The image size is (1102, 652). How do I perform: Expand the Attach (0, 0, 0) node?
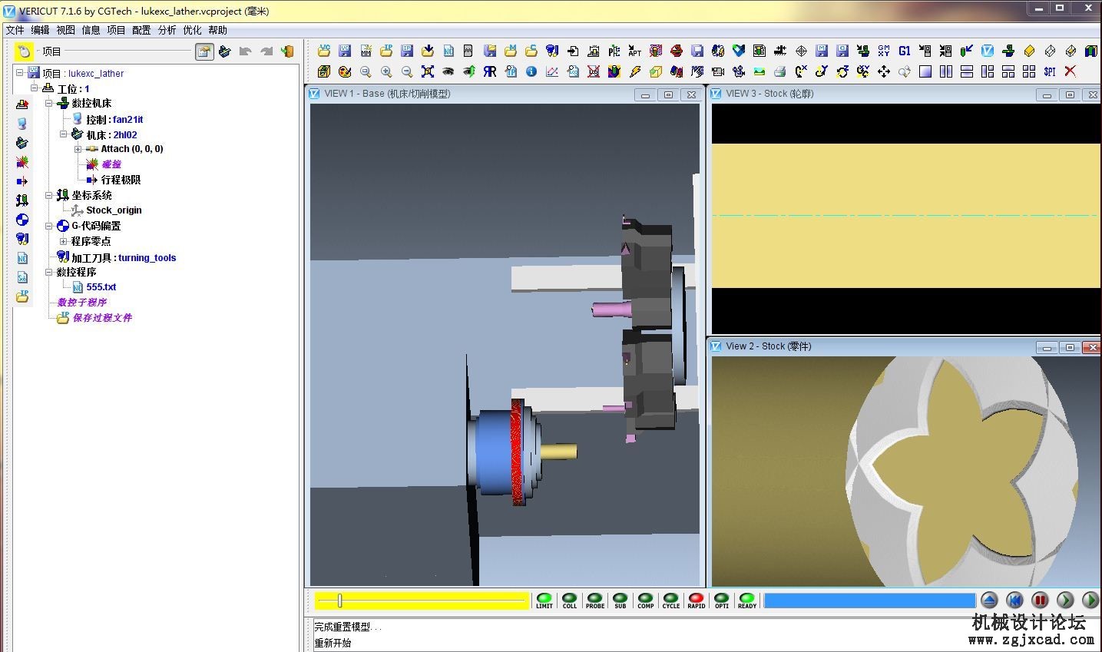[78, 149]
